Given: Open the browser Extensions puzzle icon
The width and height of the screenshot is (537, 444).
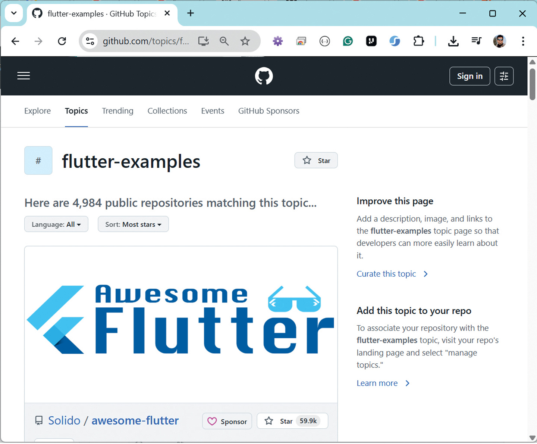Looking at the screenshot, I should pyautogui.click(x=419, y=41).
